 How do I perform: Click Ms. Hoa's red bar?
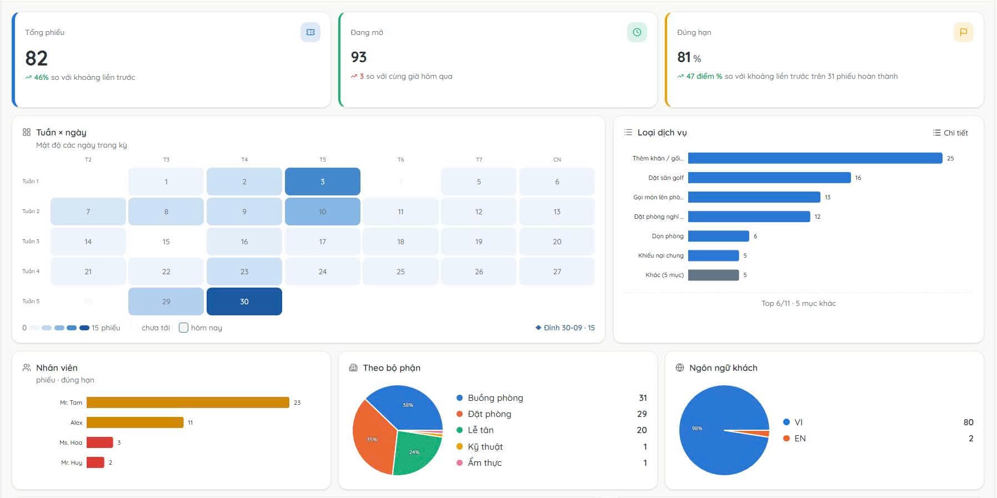point(100,442)
